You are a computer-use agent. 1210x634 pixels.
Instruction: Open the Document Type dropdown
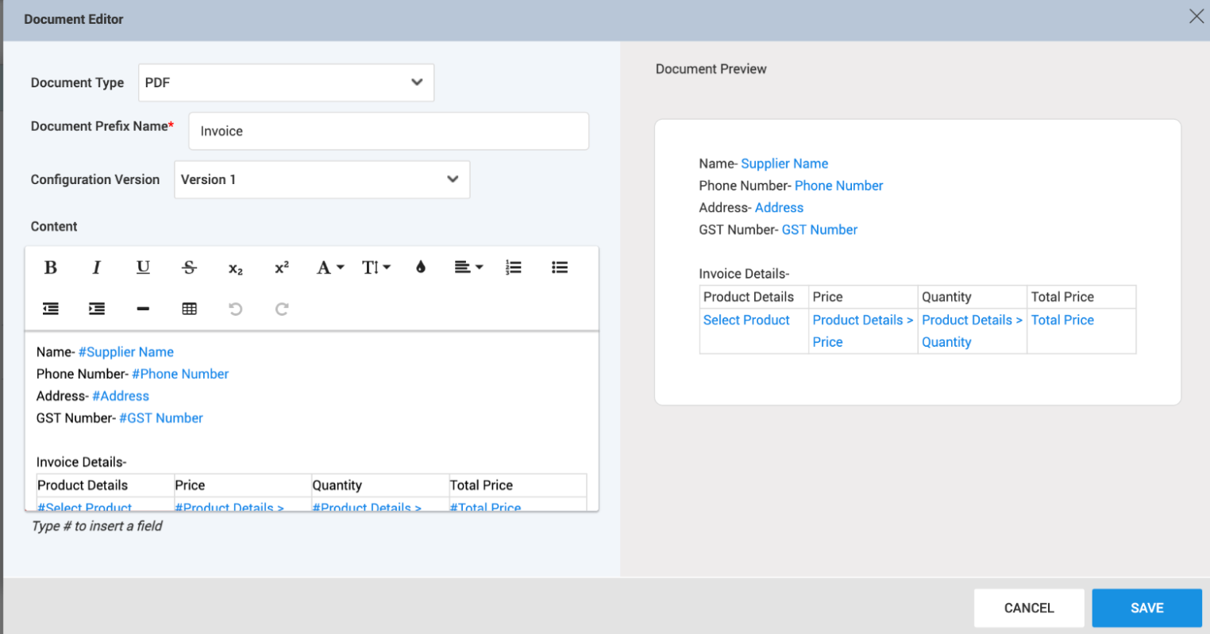pyautogui.click(x=286, y=83)
